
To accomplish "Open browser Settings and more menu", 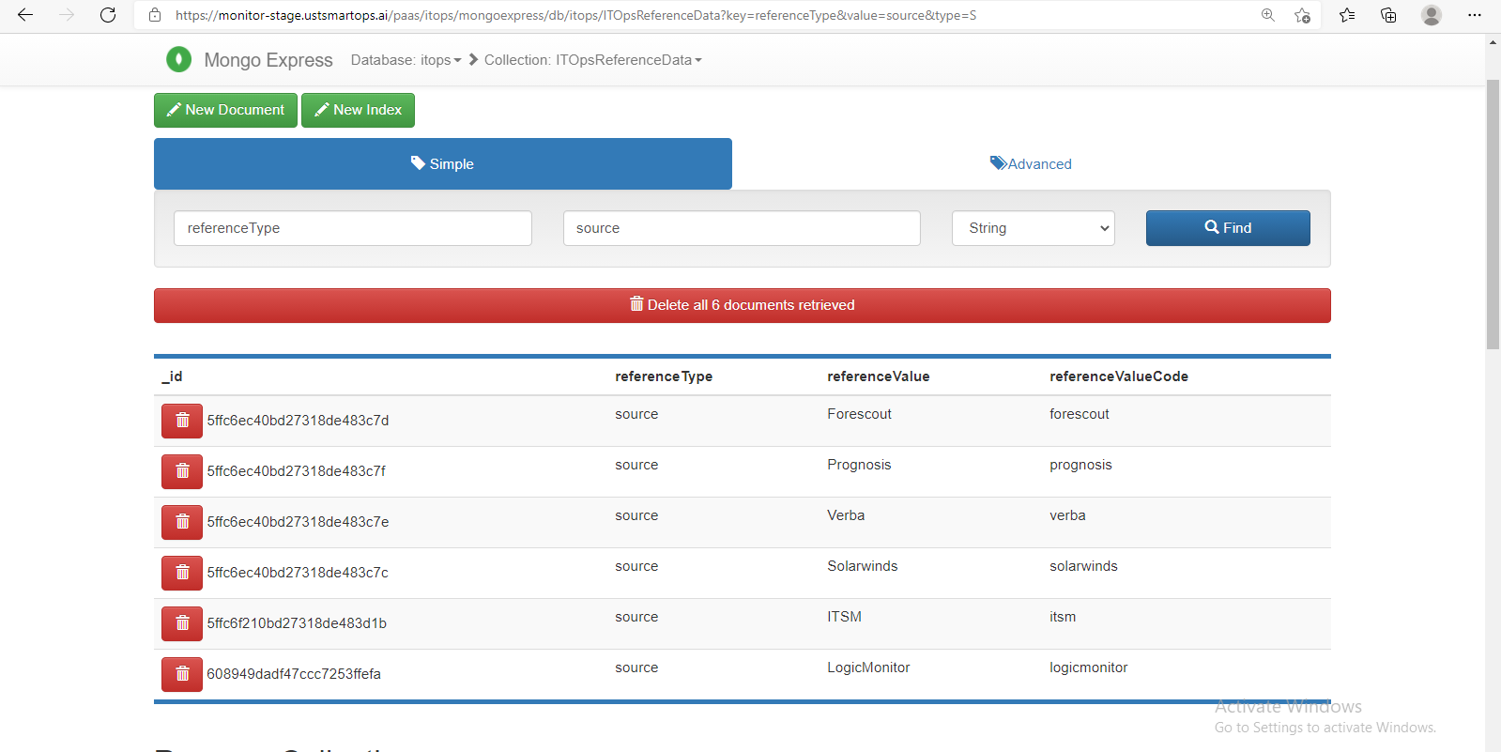I will coord(1475,15).
